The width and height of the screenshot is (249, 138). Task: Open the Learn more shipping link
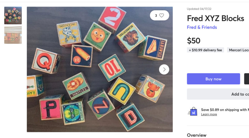[x=209, y=114]
